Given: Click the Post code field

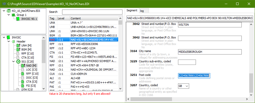Looking at the screenshot, I should (x=194, y=76).
